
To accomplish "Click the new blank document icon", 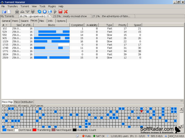I will click(9, 11).
